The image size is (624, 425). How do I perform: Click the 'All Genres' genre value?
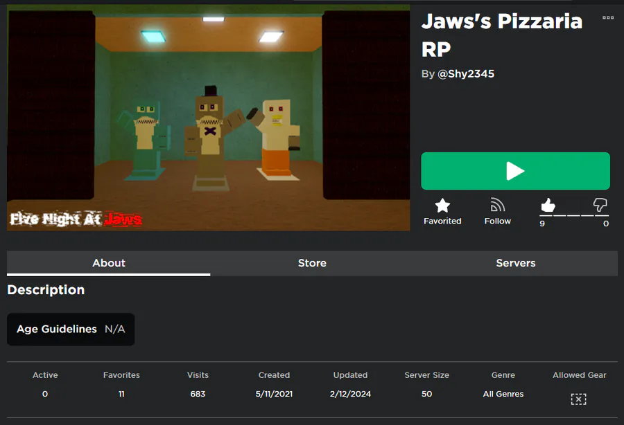(x=503, y=394)
